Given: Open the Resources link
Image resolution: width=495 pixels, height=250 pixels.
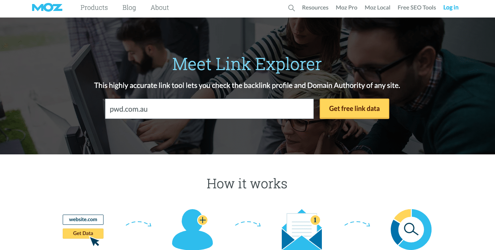Looking at the screenshot, I should click(315, 8).
